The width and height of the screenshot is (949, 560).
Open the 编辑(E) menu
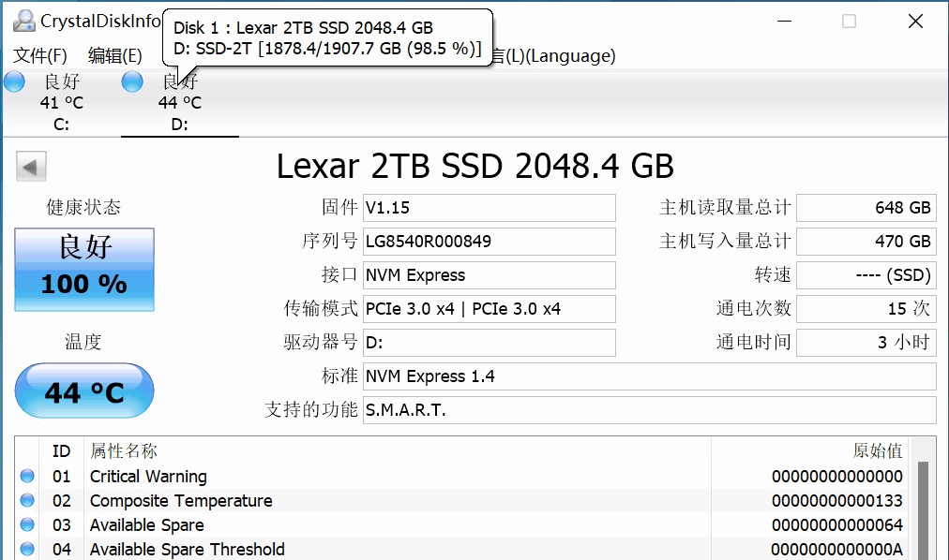(115, 55)
